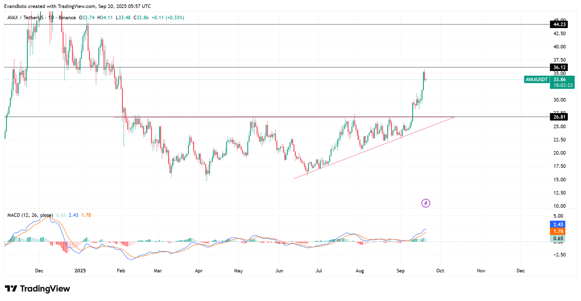Click the green +0.11 (+0.33%) change value
This screenshot has height=301, width=581.
(168, 18)
